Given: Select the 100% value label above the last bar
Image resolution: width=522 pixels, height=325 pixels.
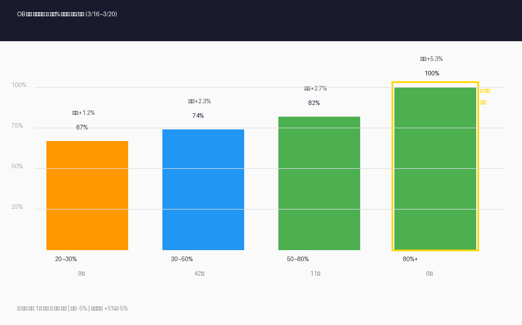Looking at the screenshot, I should pos(432,73).
